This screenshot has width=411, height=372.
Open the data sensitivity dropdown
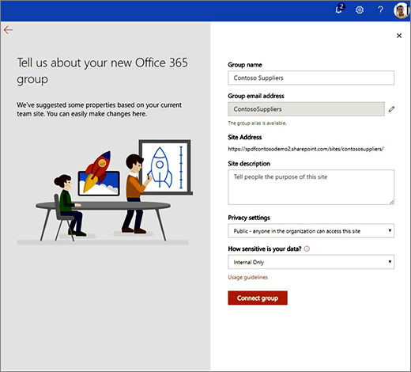(x=311, y=262)
